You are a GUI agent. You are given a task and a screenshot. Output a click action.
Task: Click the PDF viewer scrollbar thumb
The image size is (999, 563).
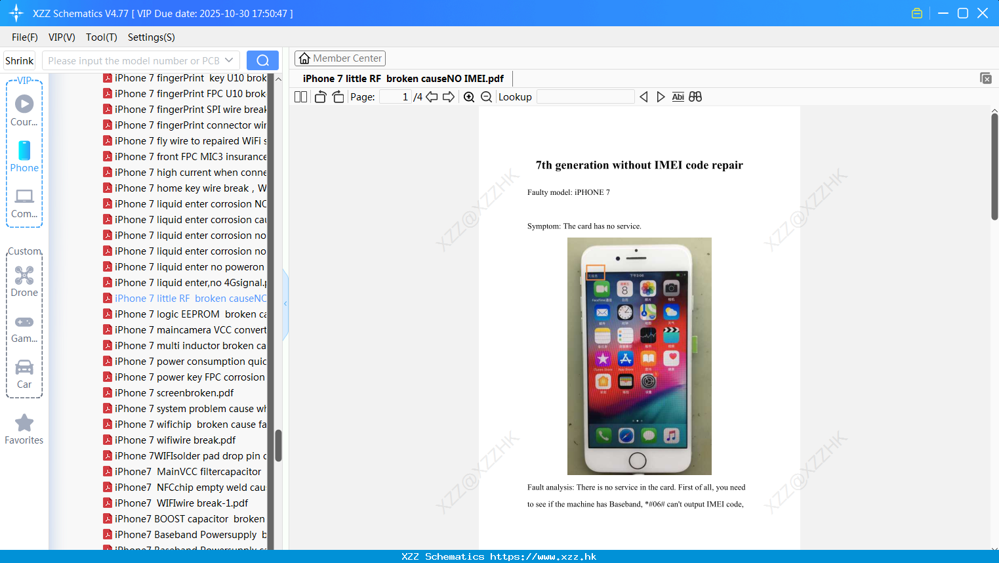point(994,167)
